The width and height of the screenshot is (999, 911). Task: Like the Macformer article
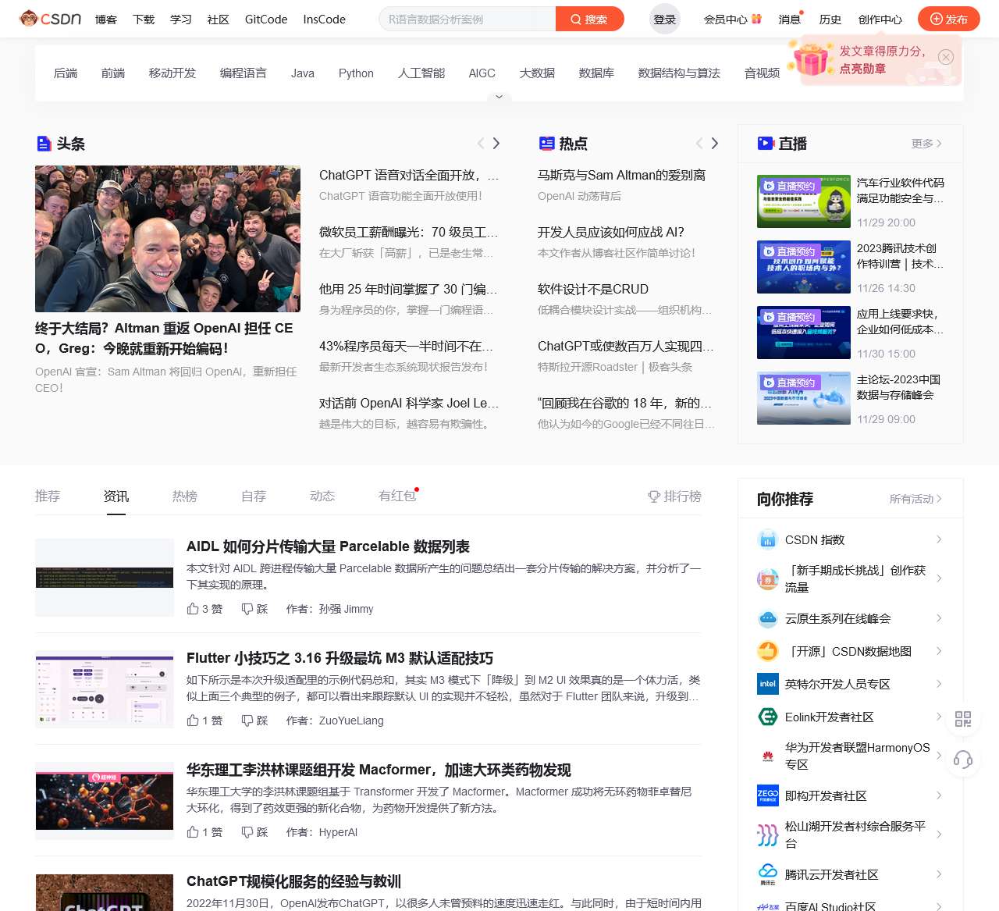pyautogui.click(x=193, y=832)
